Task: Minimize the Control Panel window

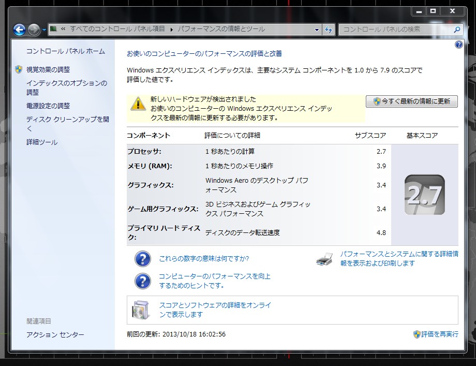Action: 419,11
